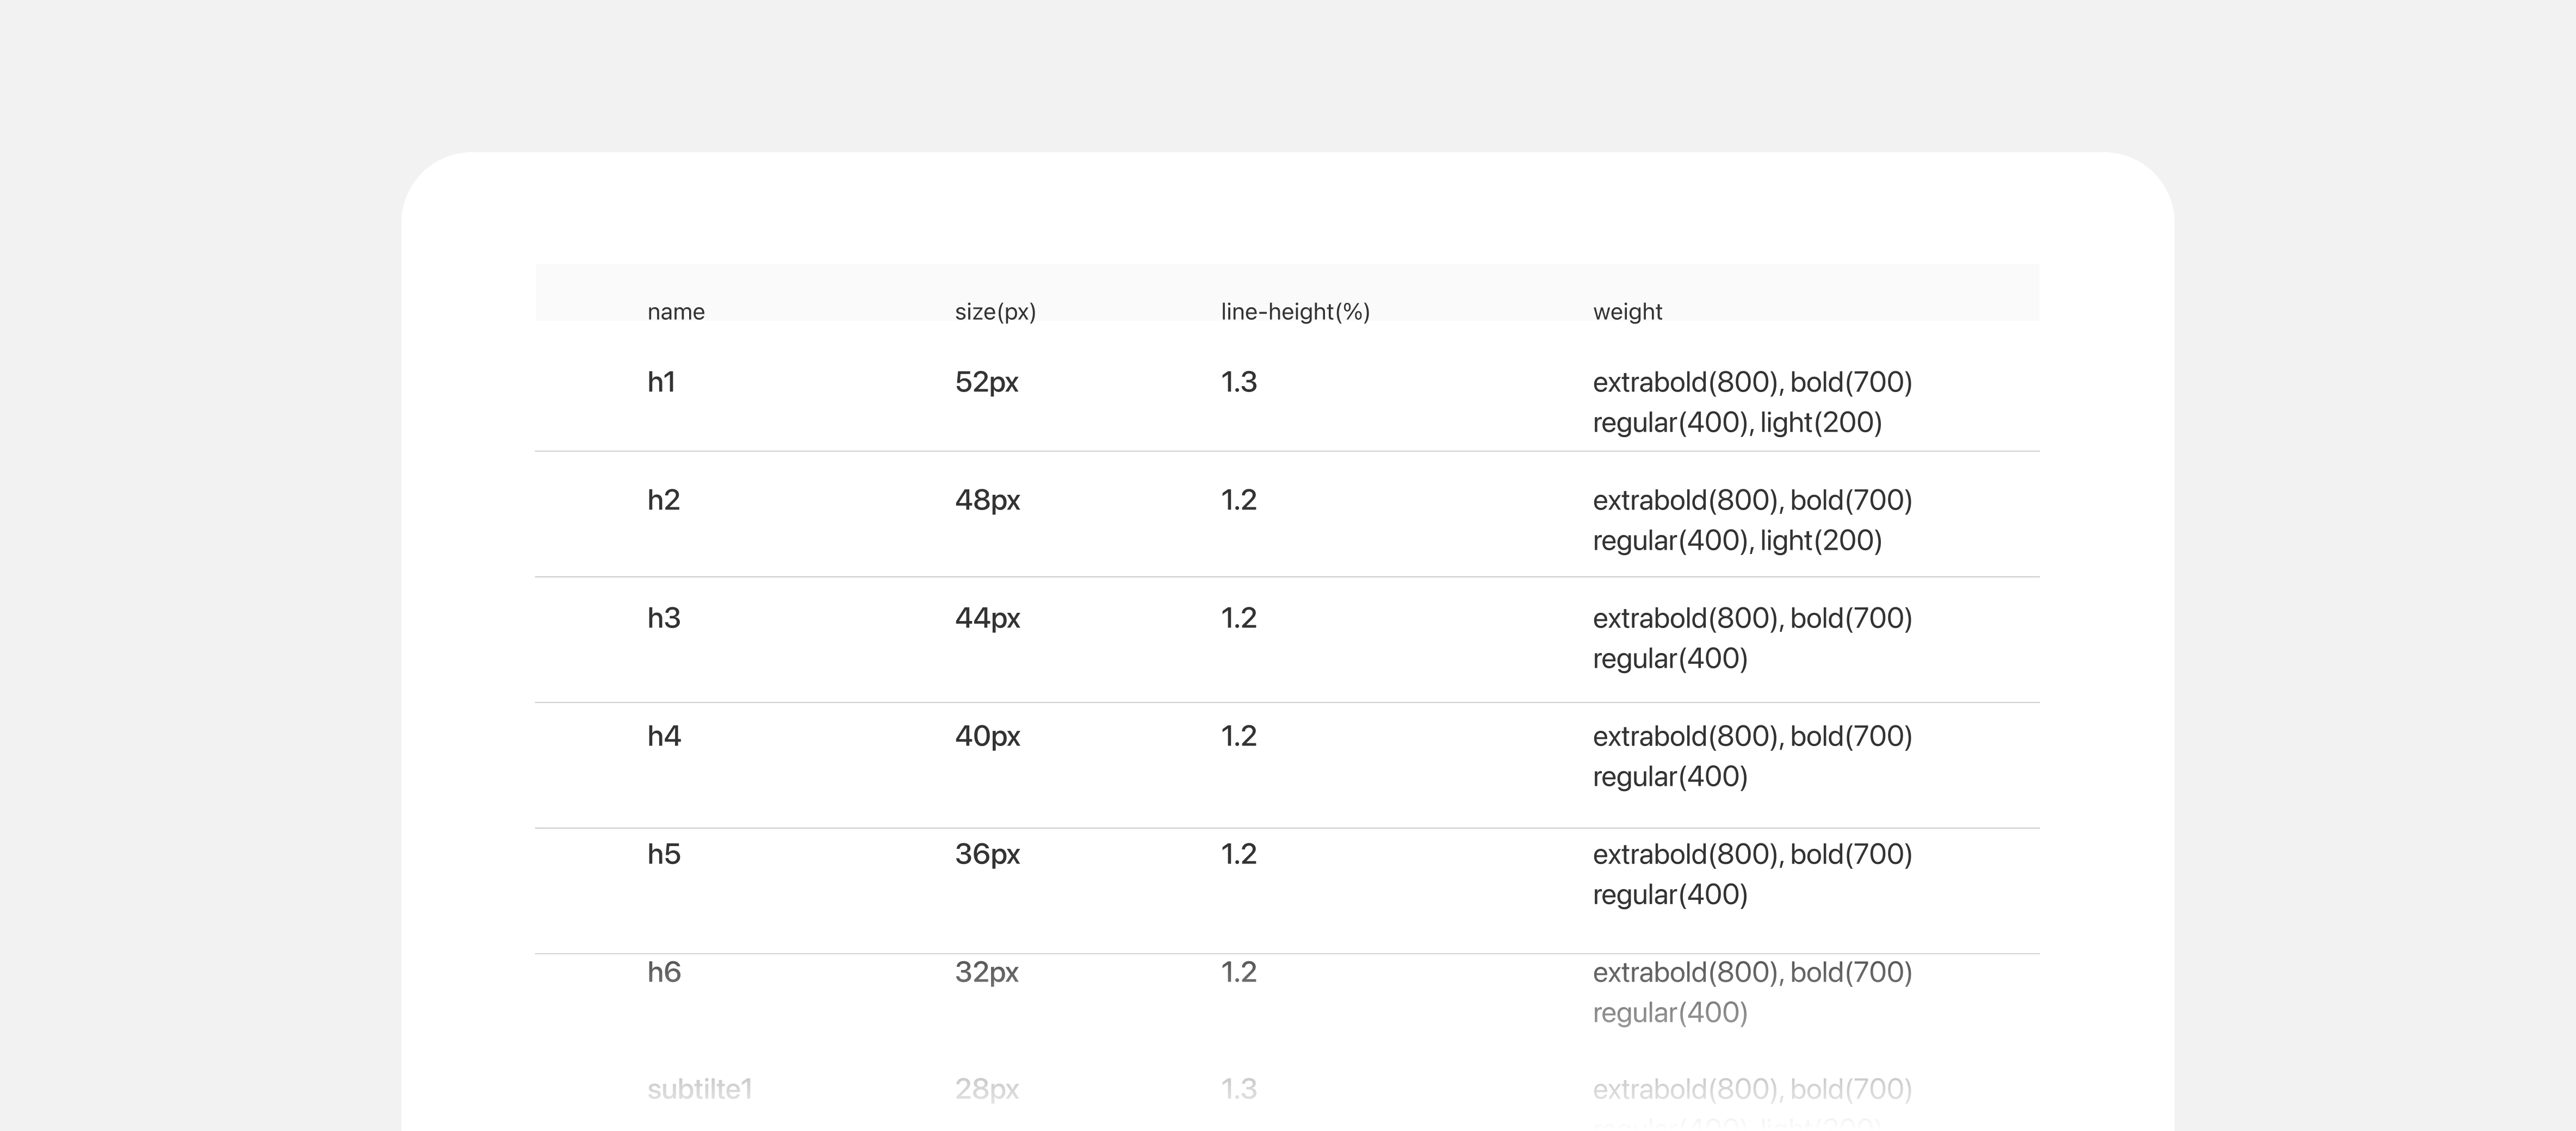Click the 'line-height(%)' column header

click(1294, 312)
